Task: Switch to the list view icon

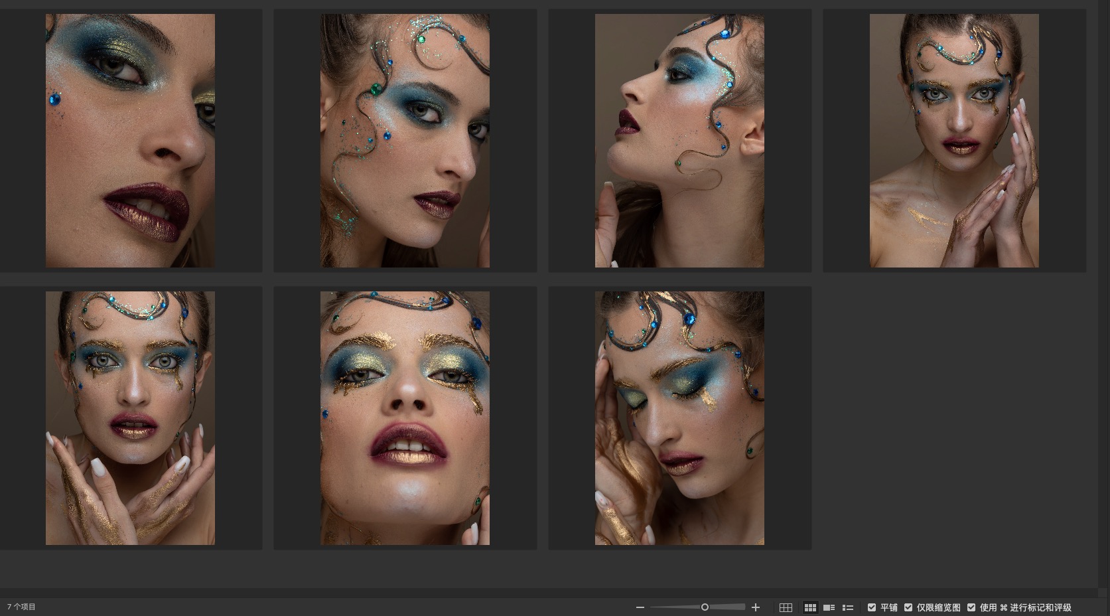Action: (x=847, y=607)
